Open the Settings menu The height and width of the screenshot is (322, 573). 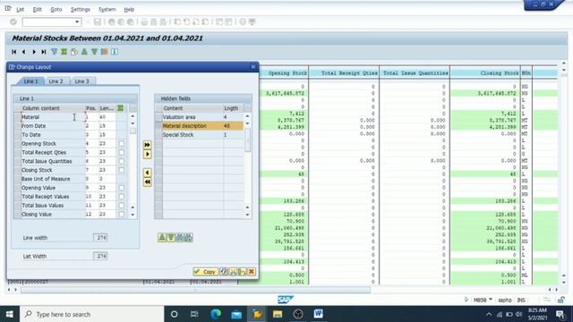(x=80, y=10)
